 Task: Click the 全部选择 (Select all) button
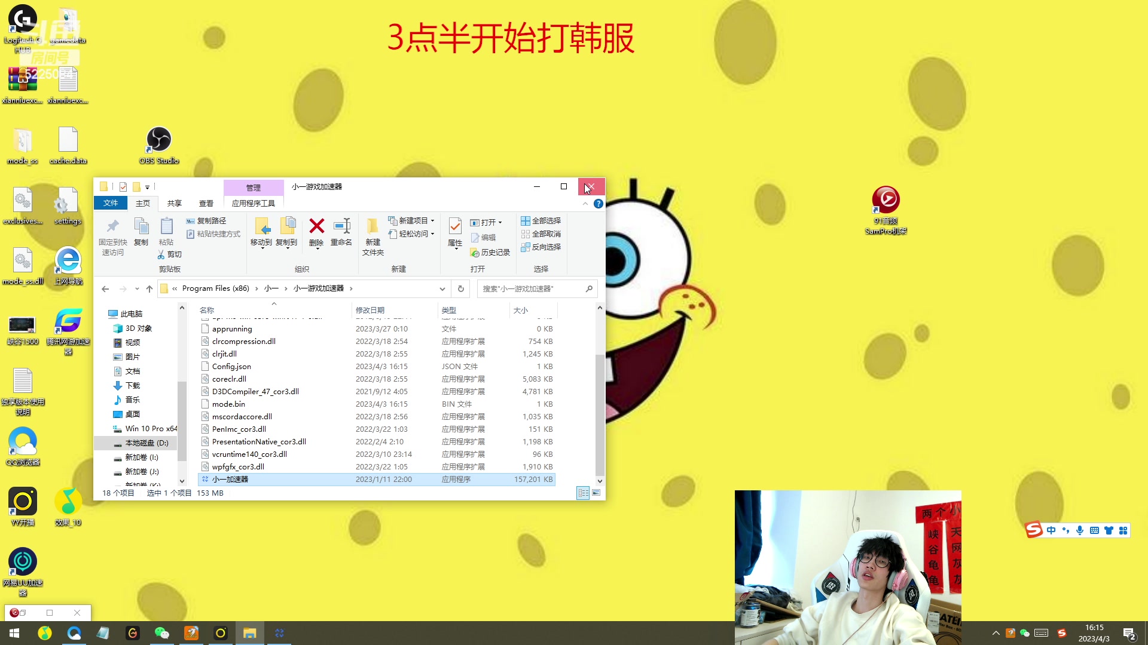click(541, 220)
